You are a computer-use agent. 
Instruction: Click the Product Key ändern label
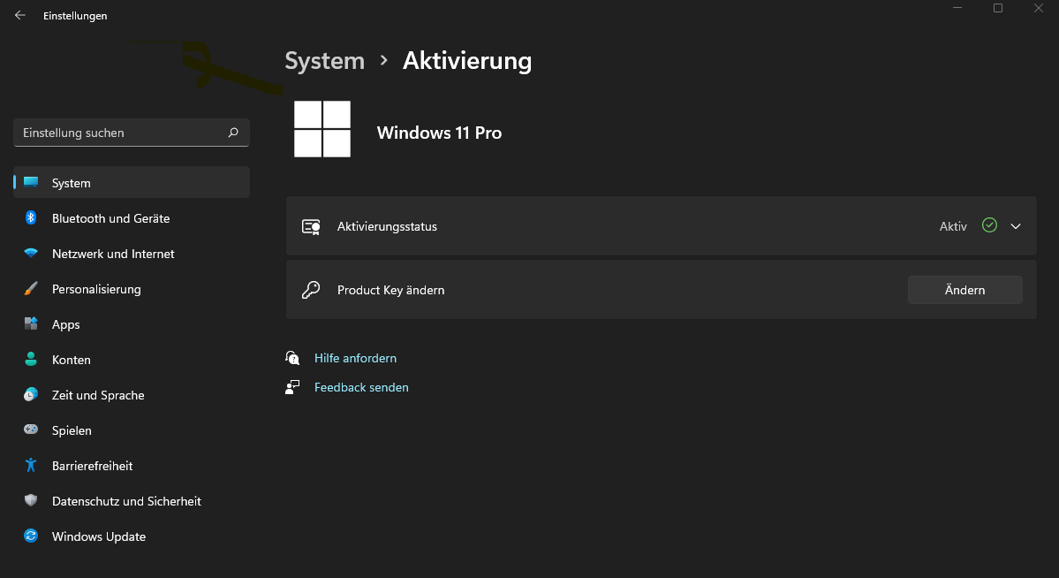coord(390,290)
